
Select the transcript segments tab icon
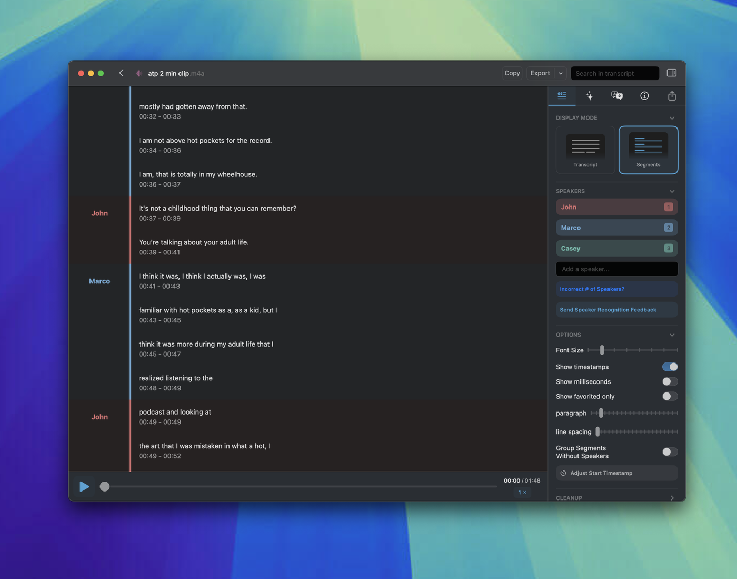pyautogui.click(x=562, y=96)
